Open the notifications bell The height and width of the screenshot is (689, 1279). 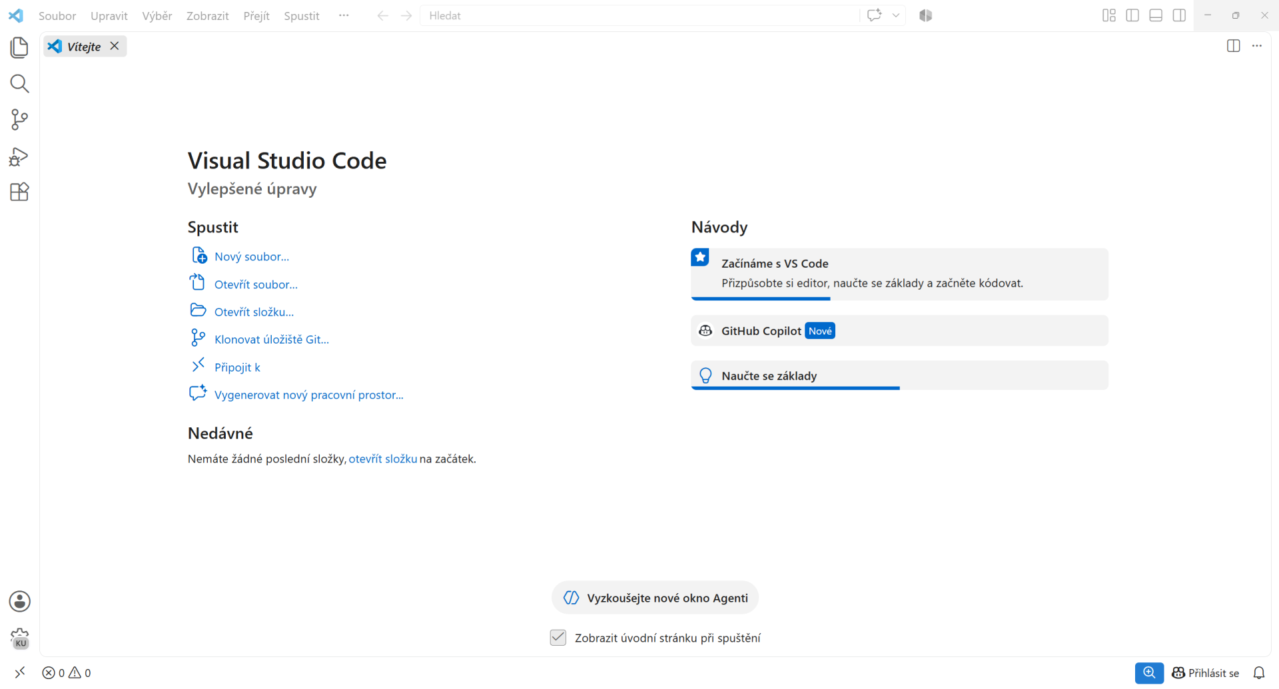(1258, 673)
